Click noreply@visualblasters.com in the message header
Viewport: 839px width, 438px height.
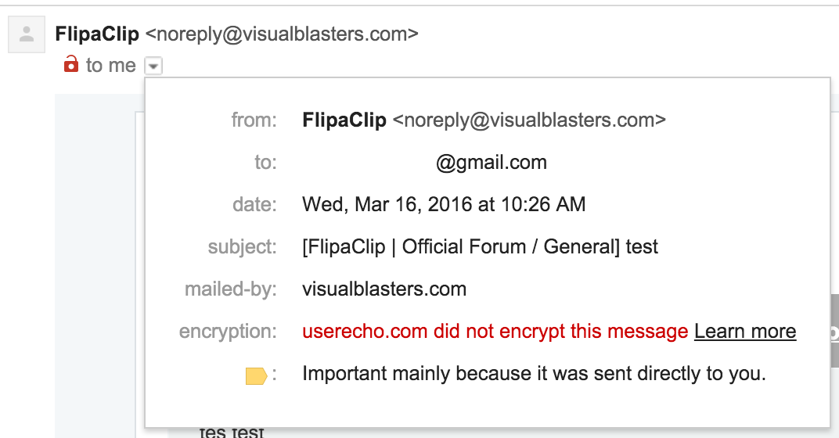coord(282,34)
